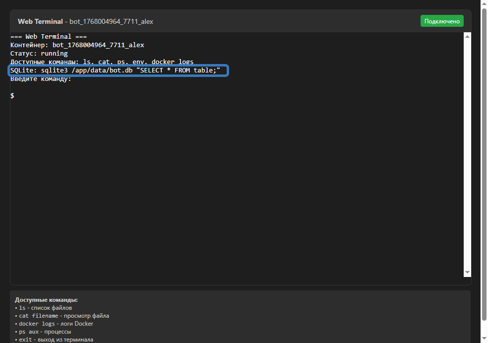This screenshot has height=343, width=488.
Task: Click the up arrow on the terminal scrollbar
Action: pos(467,35)
